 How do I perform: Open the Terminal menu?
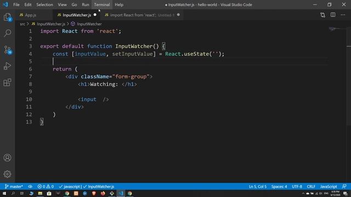tap(102, 4)
